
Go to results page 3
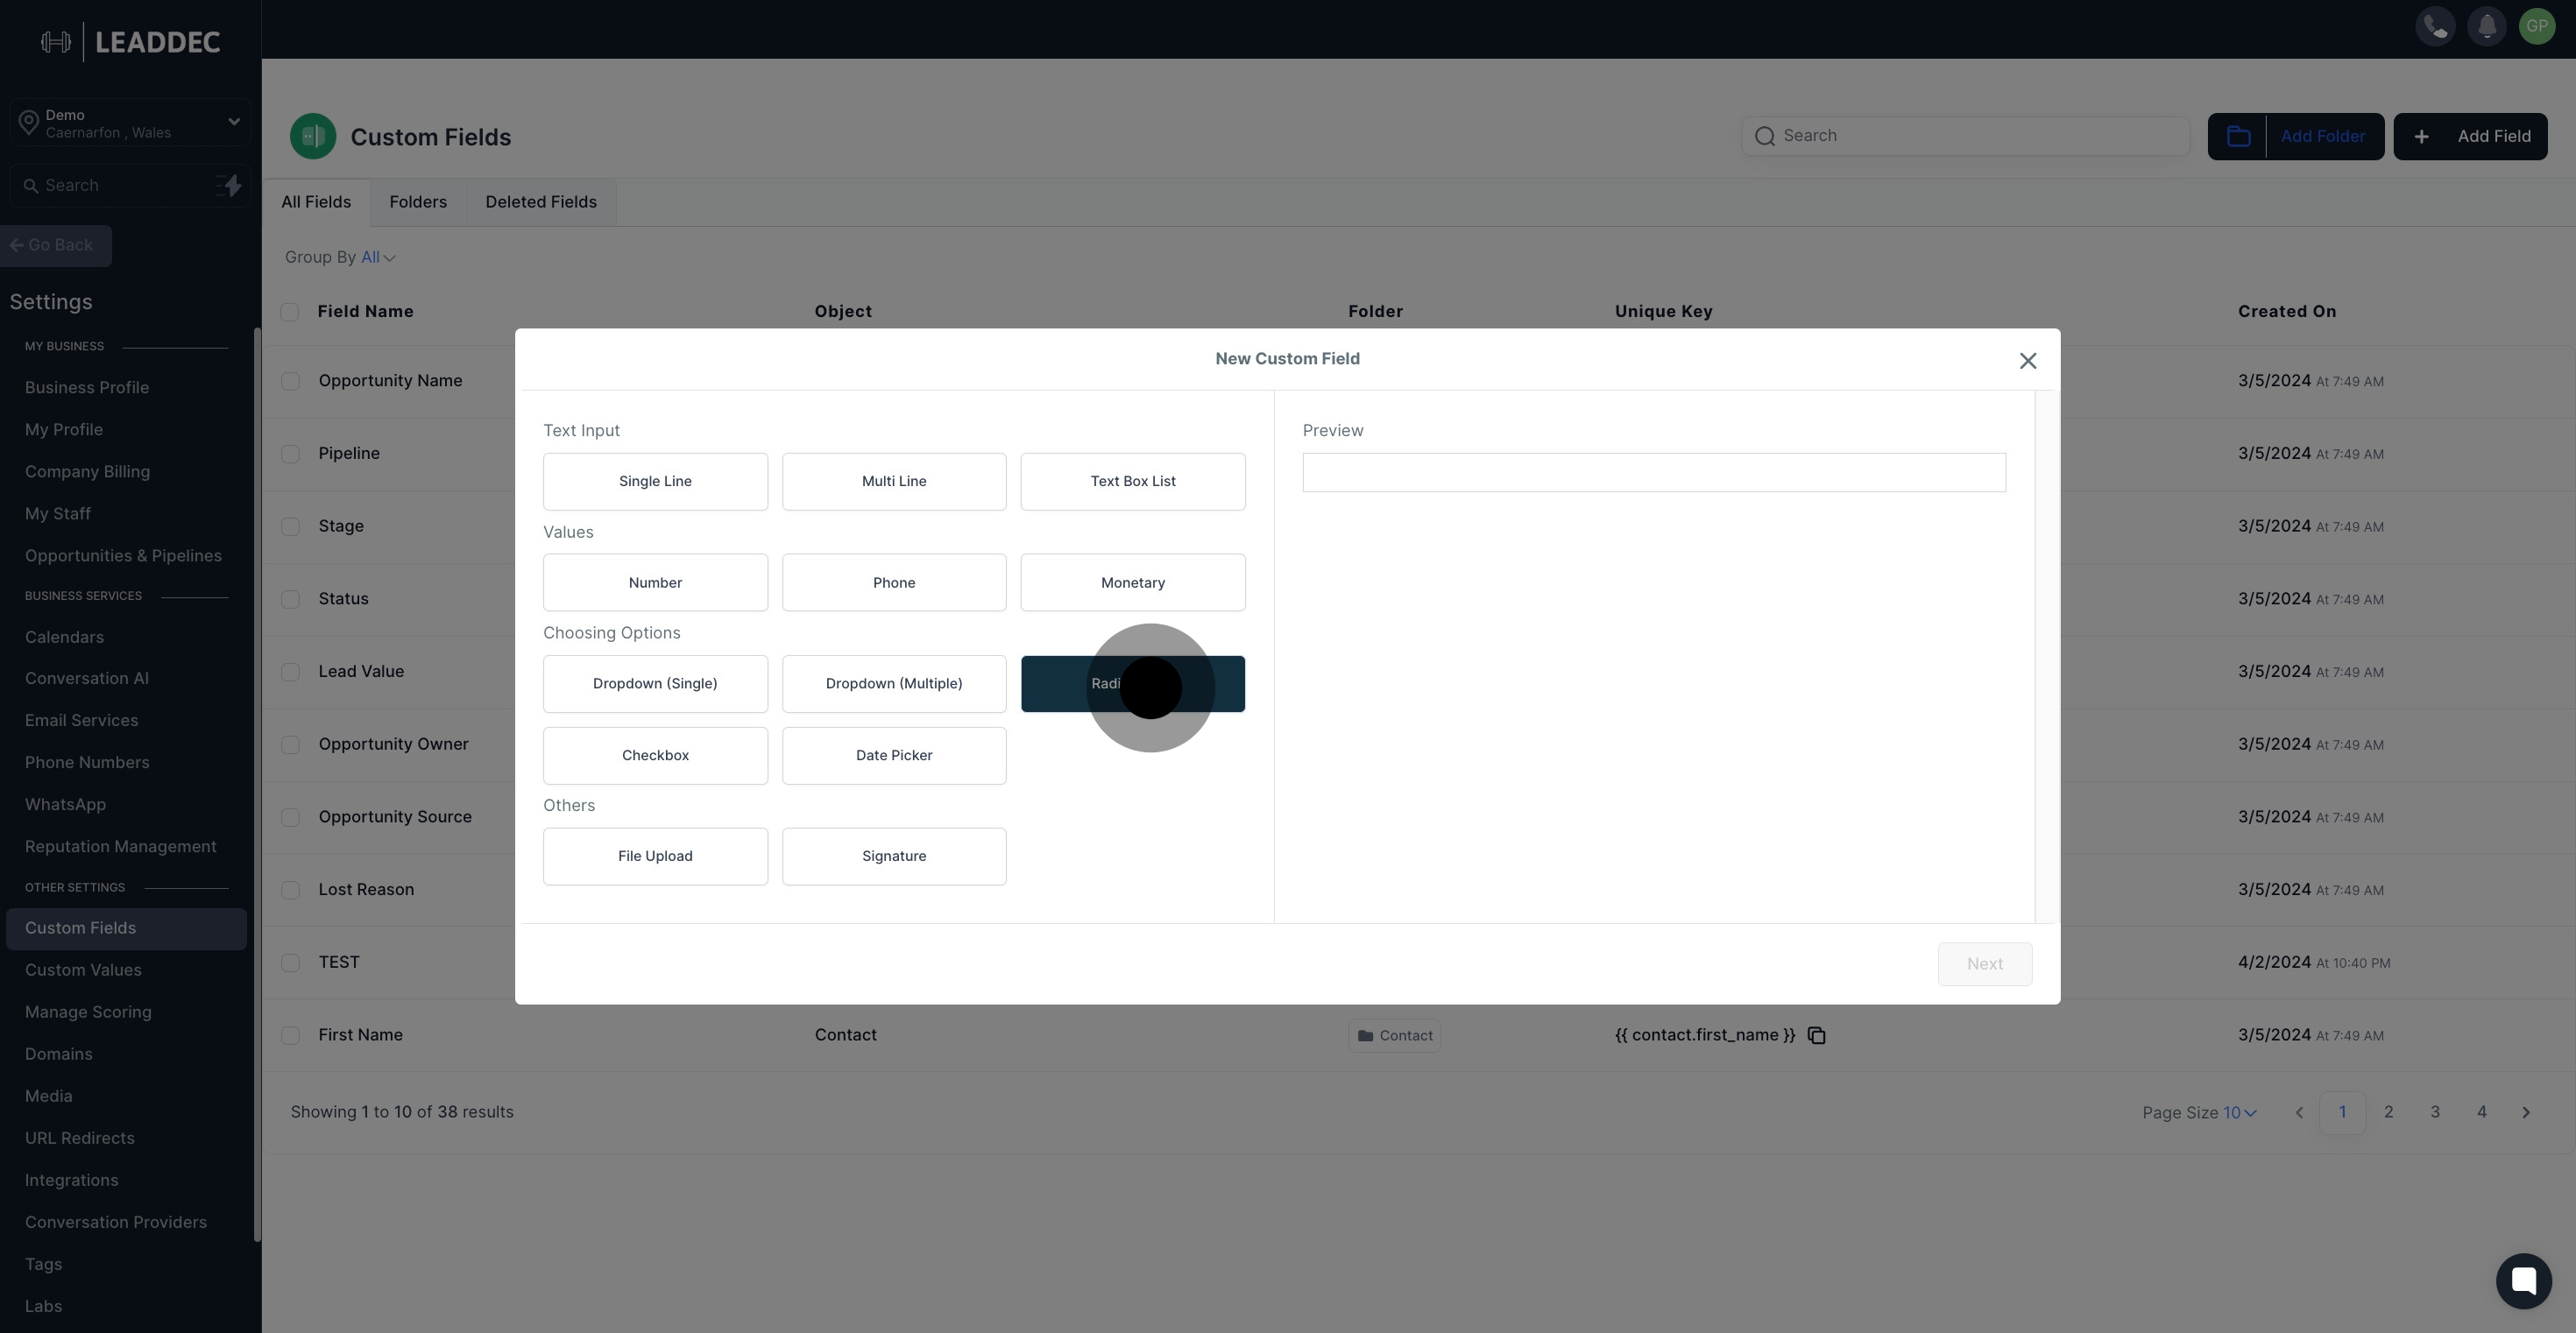coord(2435,1112)
